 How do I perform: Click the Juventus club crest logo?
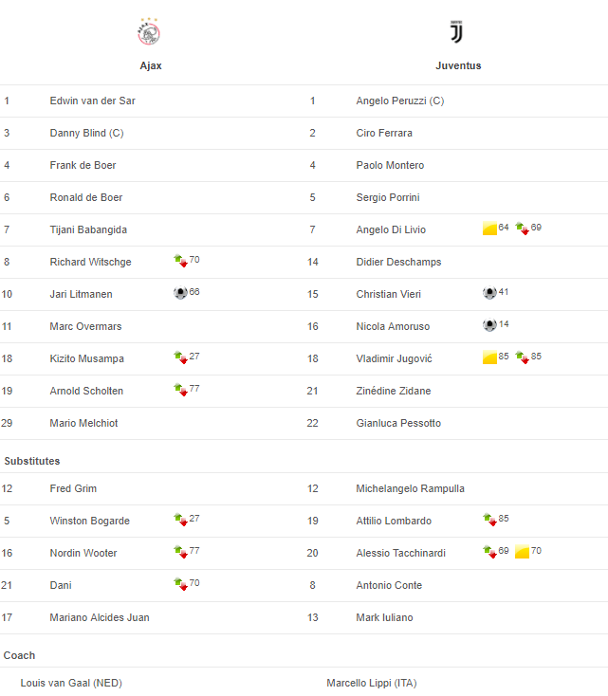[x=456, y=33]
